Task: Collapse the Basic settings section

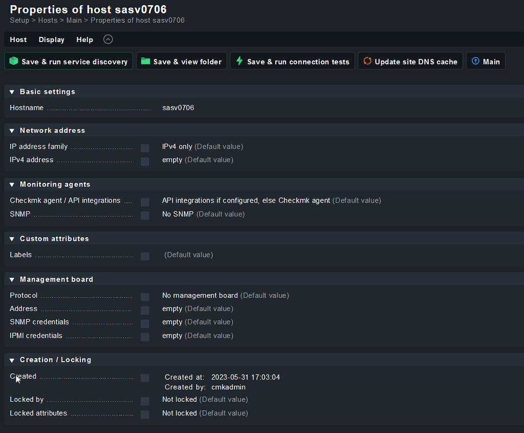Action: click(12, 92)
